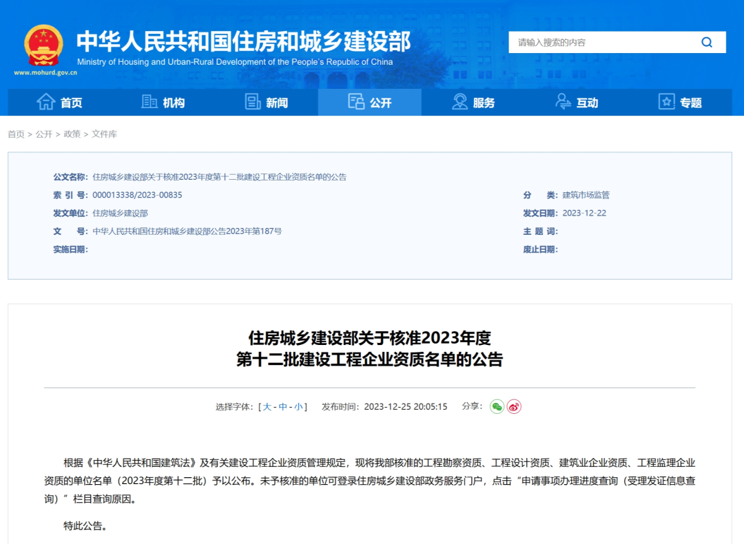Open the 新闻 navigation tab

pyautogui.click(x=267, y=102)
